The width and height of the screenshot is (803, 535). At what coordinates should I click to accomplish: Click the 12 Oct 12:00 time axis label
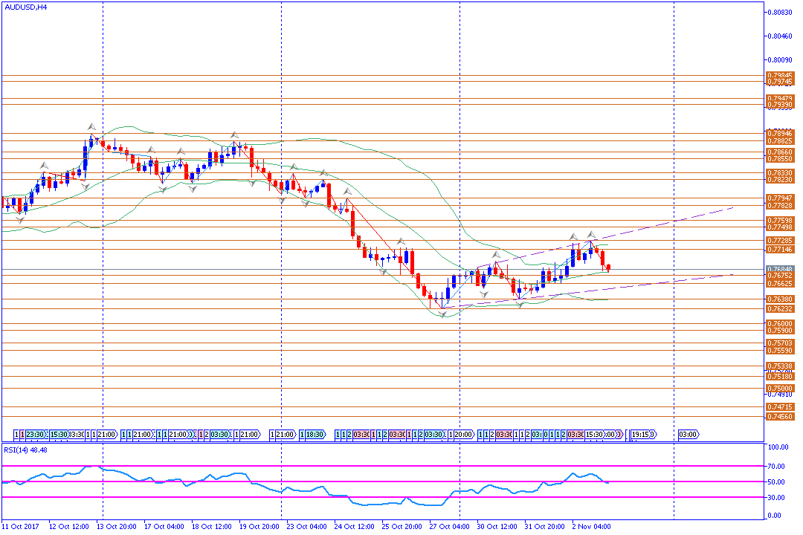click(x=68, y=526)
